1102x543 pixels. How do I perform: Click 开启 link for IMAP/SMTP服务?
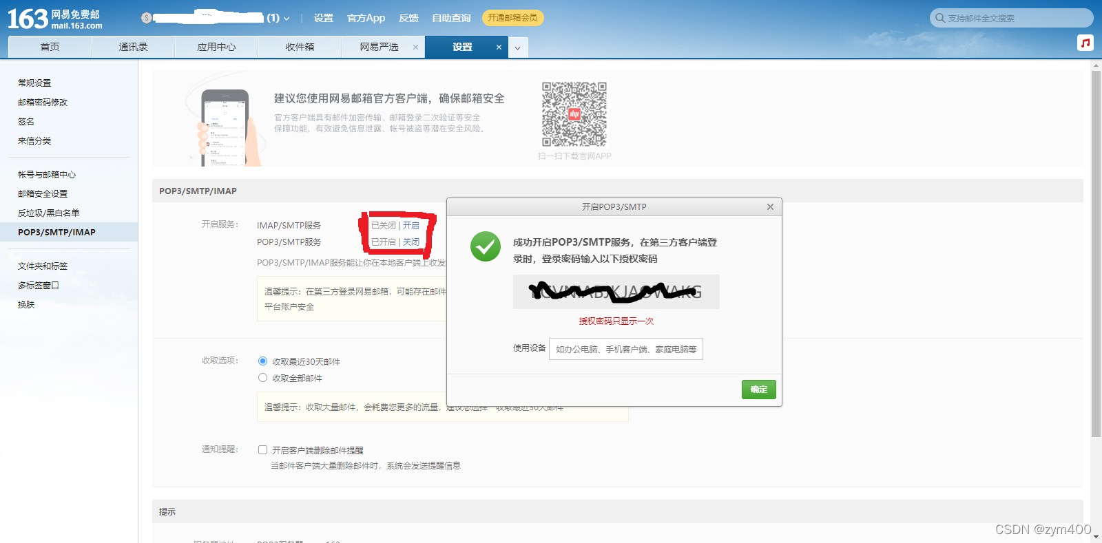[x=411, y=225]
